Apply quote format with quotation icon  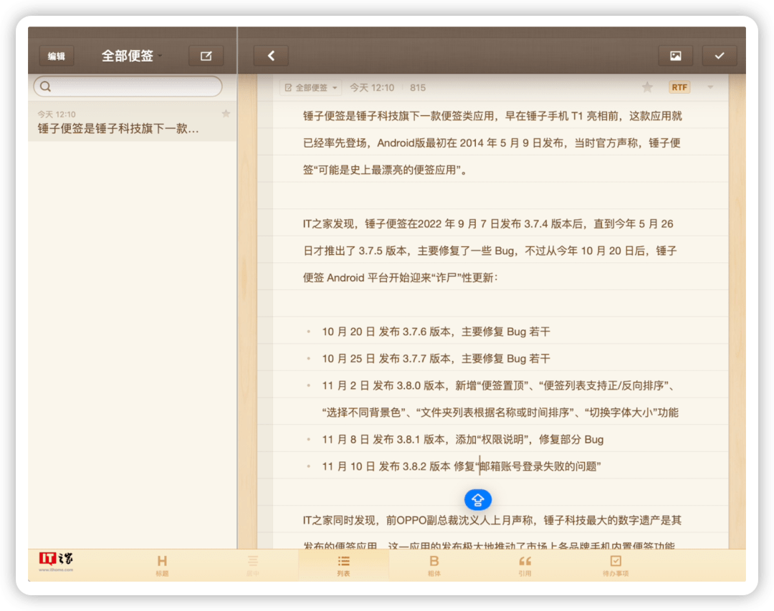525,564
